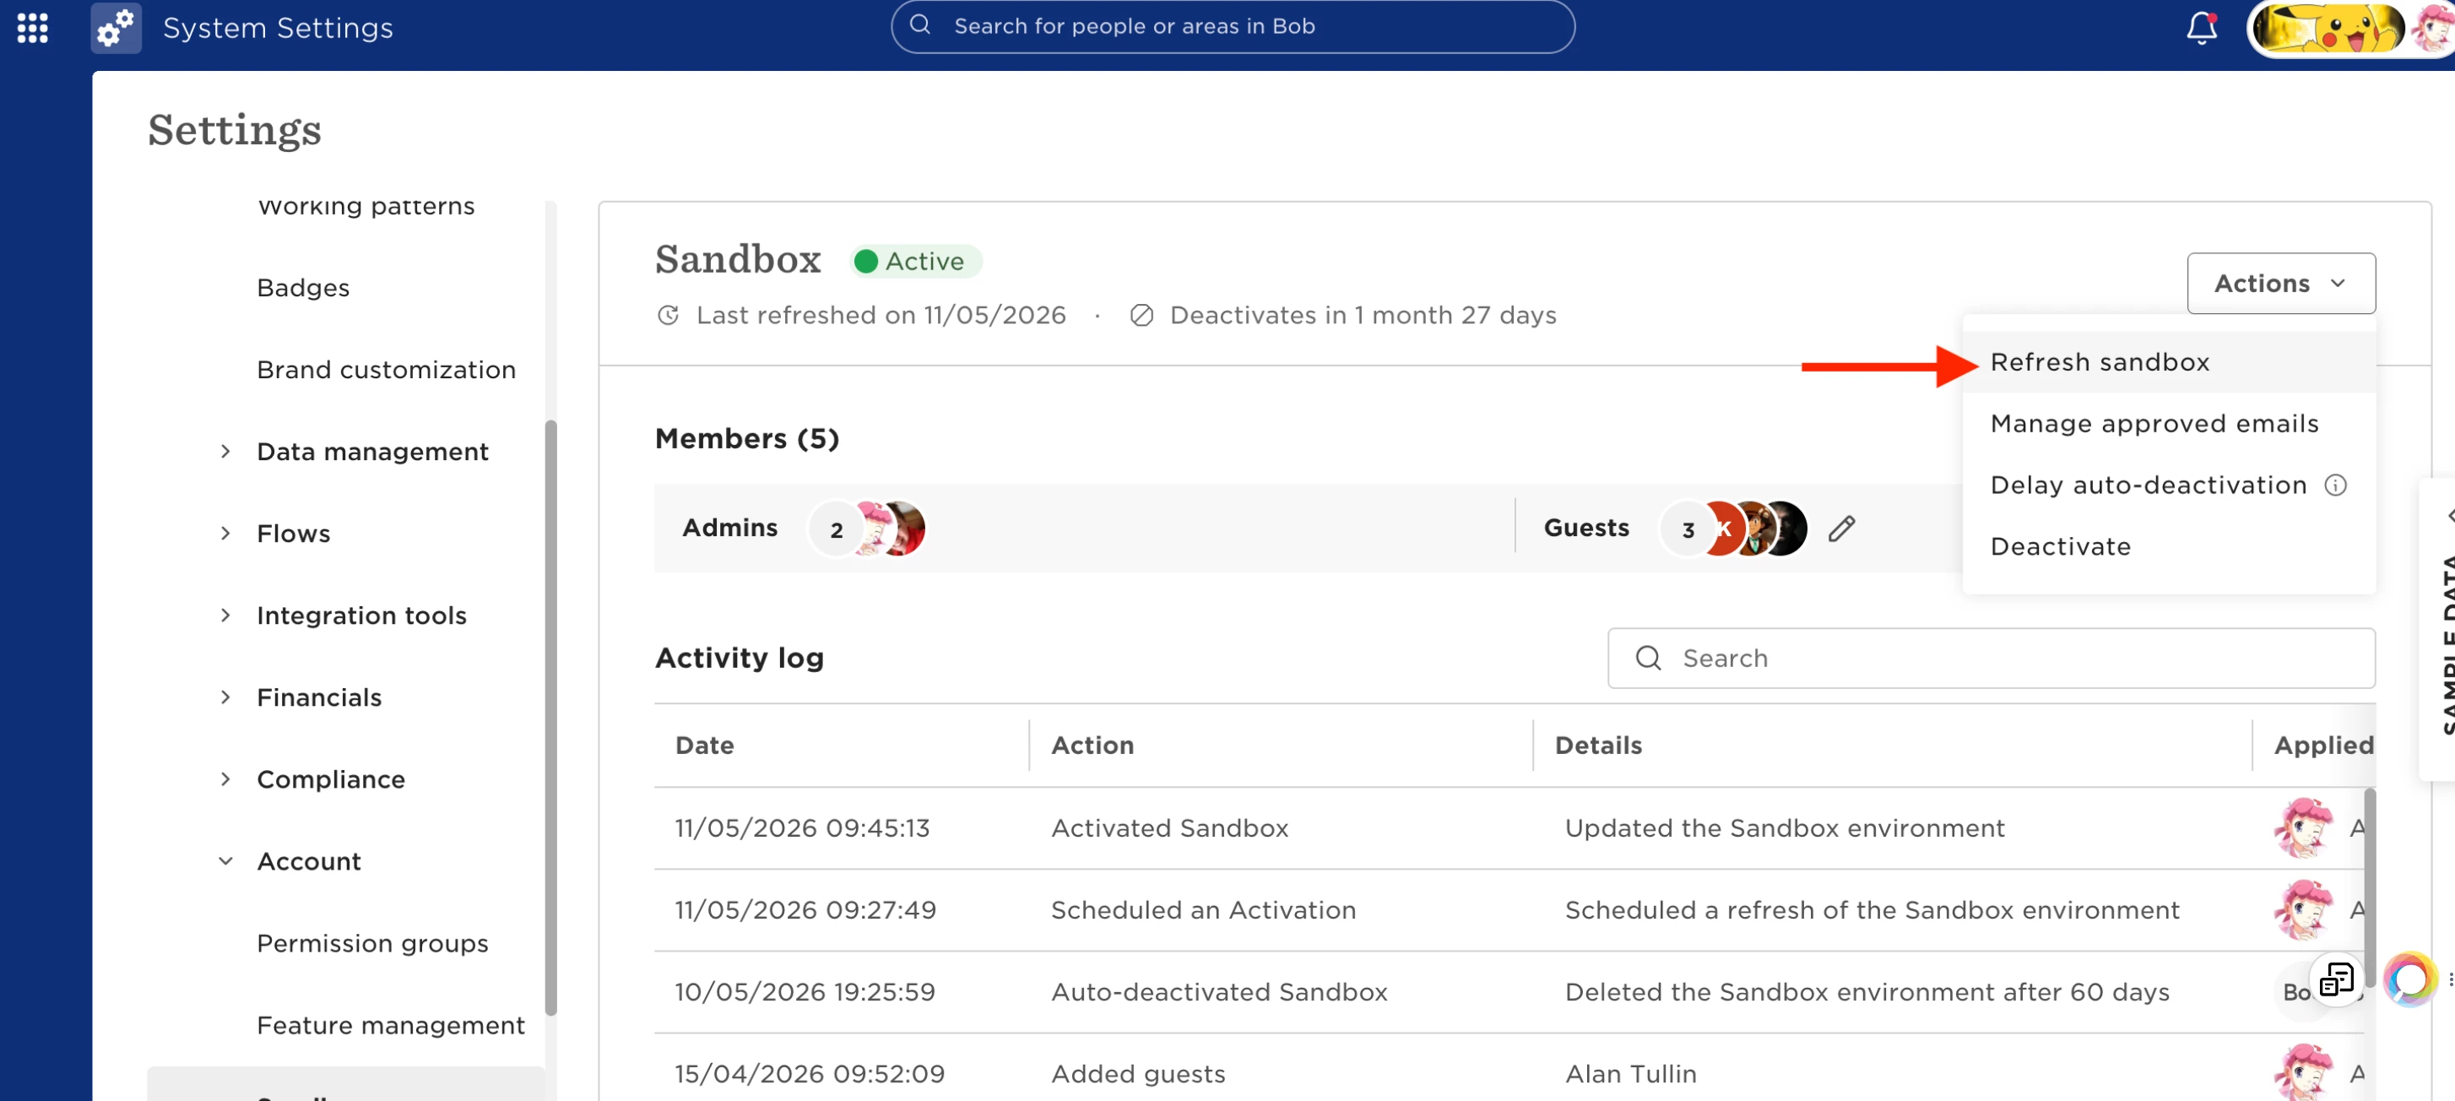
Task: Edit guests with the pencil icon
Action: click(x=1841, y=528)
